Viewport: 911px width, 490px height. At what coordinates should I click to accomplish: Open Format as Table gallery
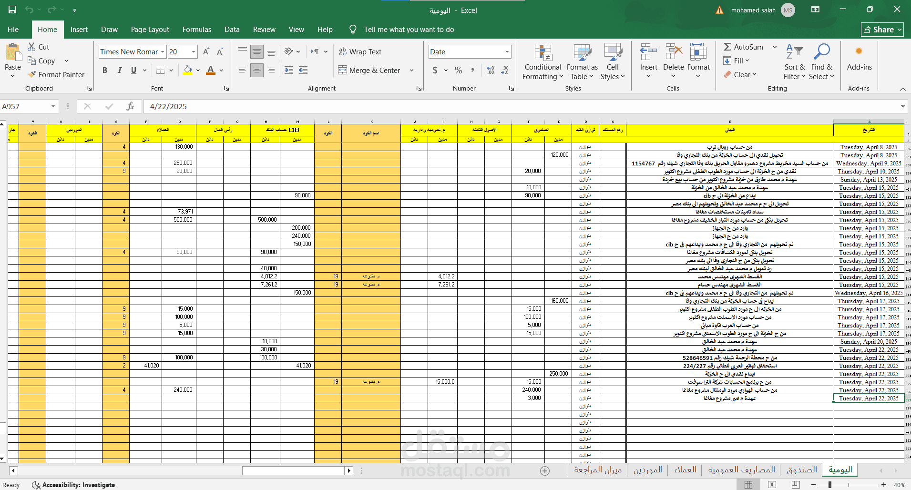tap(582, 62)
